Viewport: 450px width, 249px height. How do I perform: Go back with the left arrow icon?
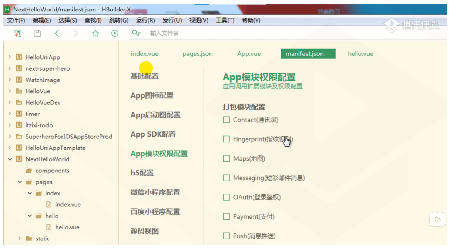coord(57,33)
